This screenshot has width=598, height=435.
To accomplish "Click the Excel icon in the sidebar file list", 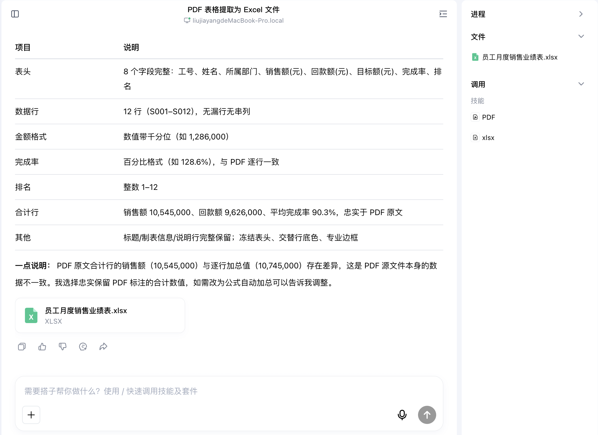I will [x=475, y=57].
